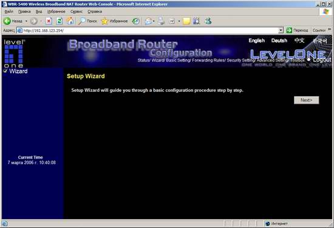Click the Mail envelope icon
This screenshot has height=228, width=334.
point(148,21)
